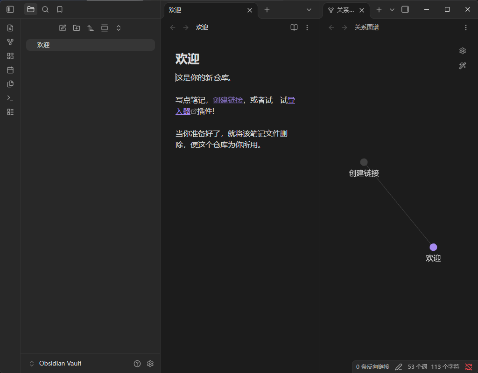Open the search panel icon
This screenshot has width=478, height=373.
pyautogui.click(x=45, y=9)
